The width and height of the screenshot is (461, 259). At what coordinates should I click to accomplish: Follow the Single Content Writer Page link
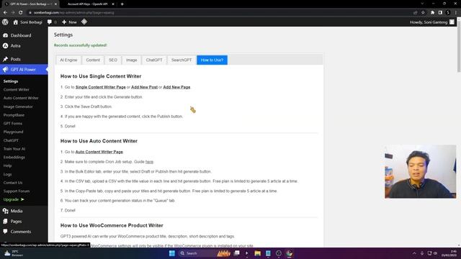(101, 87)
